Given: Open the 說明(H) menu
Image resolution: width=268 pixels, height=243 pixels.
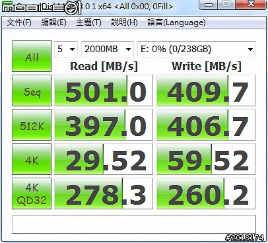Looking at the screenshot, I should [124, 22].
